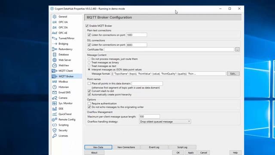Select the Remote Config gears icon
275x155 pixels.
click(55, 120)
